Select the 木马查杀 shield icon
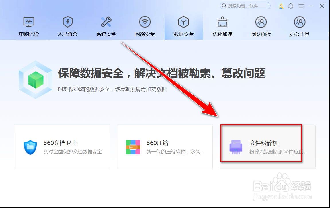 (x=68, y=22)
